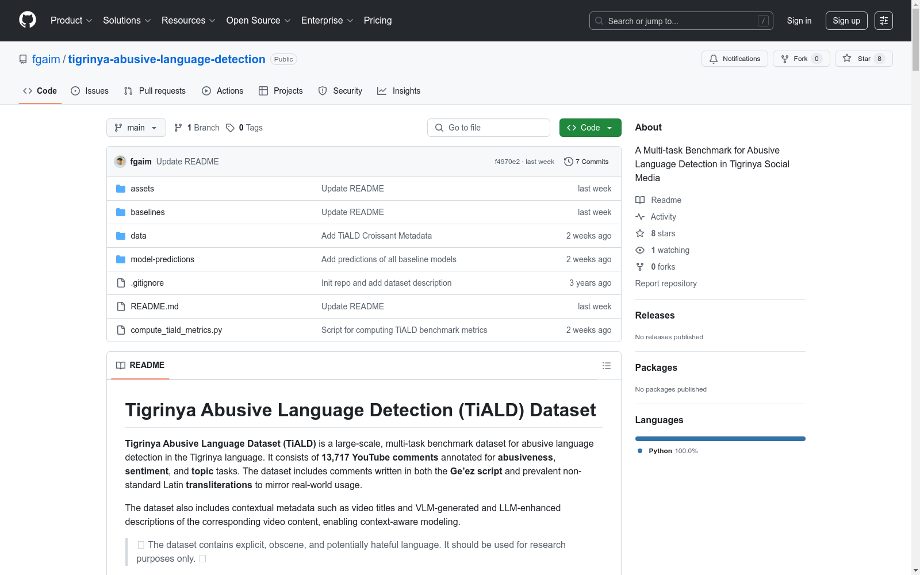Click the fork icon beside 0 forks

pyautogui.click(x=640, y=267)
